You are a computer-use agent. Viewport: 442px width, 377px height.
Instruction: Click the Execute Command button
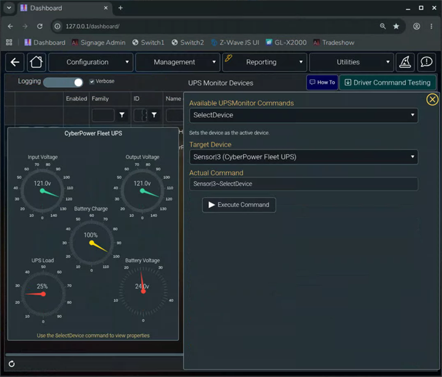point(239,204)
